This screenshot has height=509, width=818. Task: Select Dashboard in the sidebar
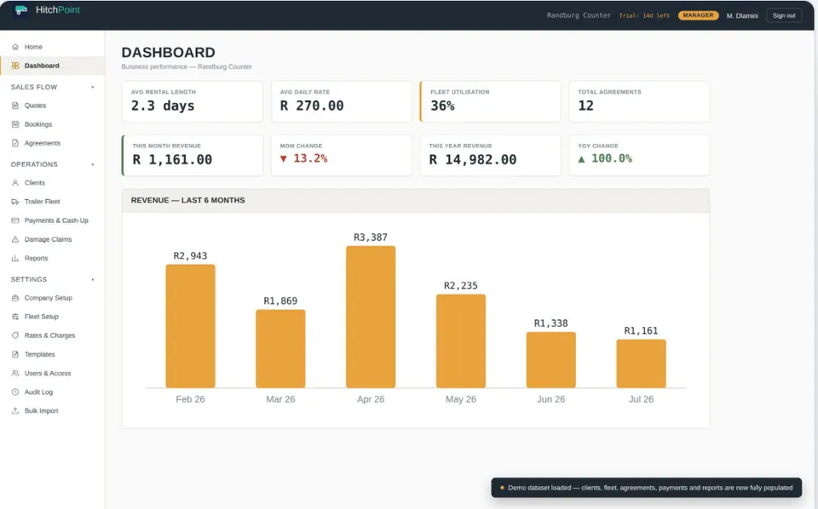pyautogui.click(x=52, y=66)
